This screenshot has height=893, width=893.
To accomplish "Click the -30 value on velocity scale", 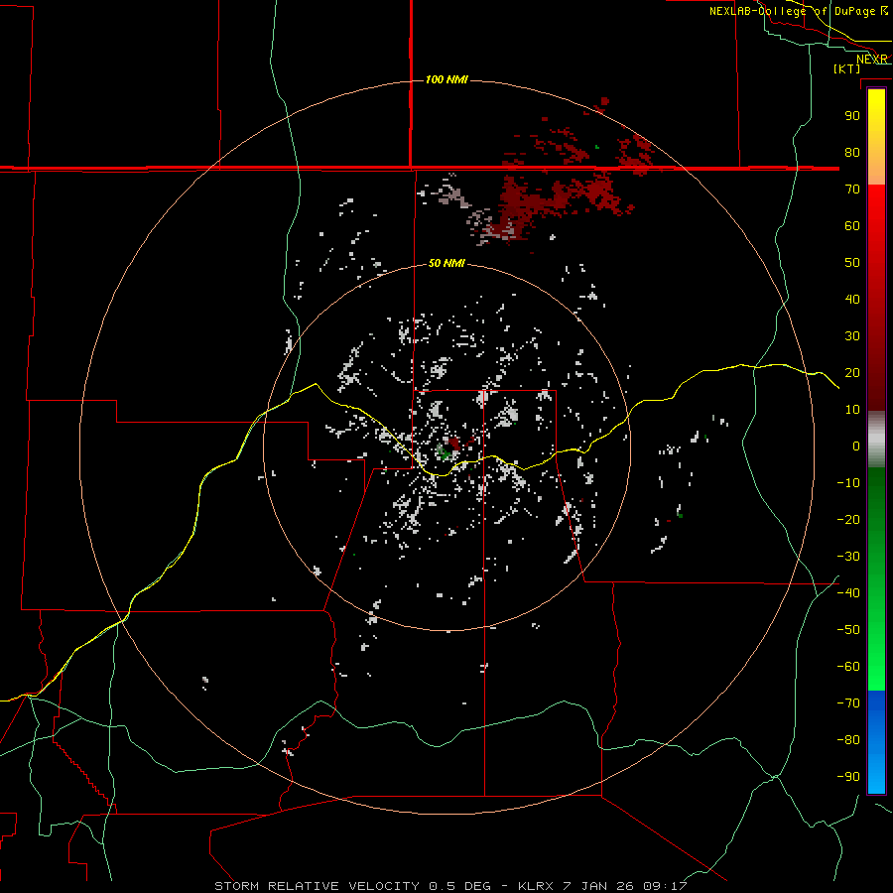I will [x=848, y=557].
